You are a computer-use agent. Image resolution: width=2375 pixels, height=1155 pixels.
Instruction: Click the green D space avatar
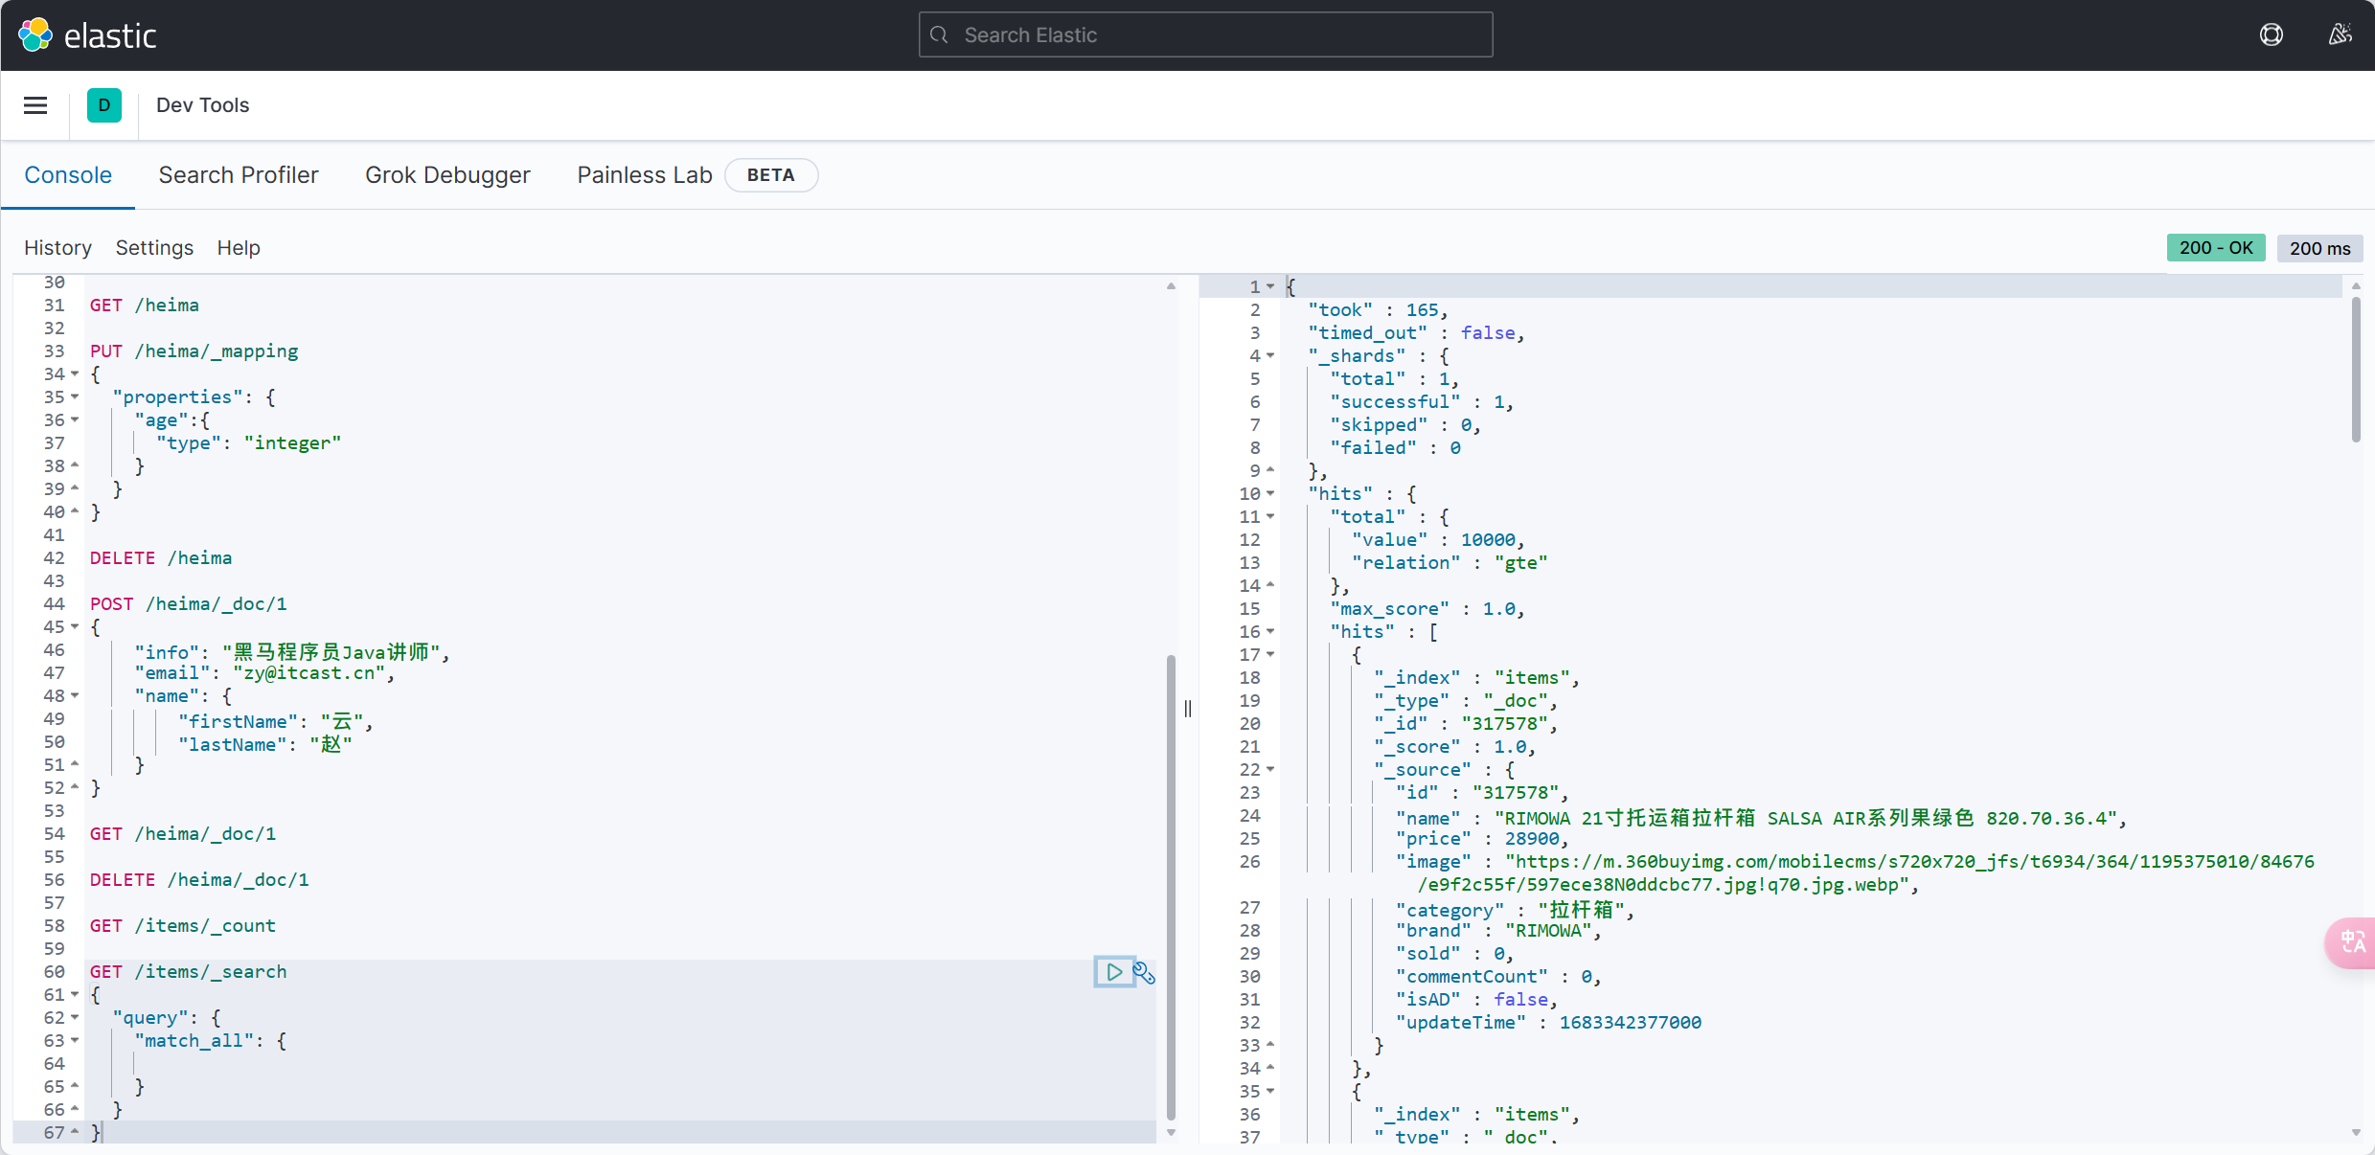tap(103, 105)
